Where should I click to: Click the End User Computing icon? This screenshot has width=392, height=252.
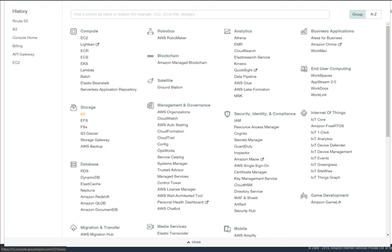[x=304, y=69]
